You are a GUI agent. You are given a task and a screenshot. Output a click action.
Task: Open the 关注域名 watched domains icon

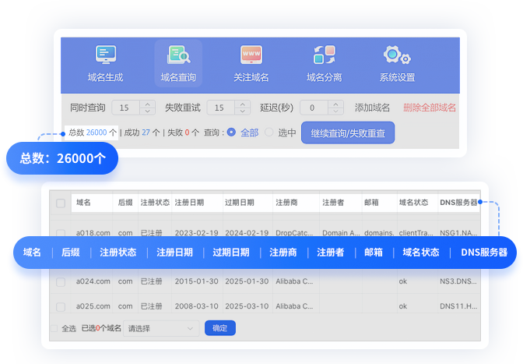pyautogui.click(x=251, y=56)
